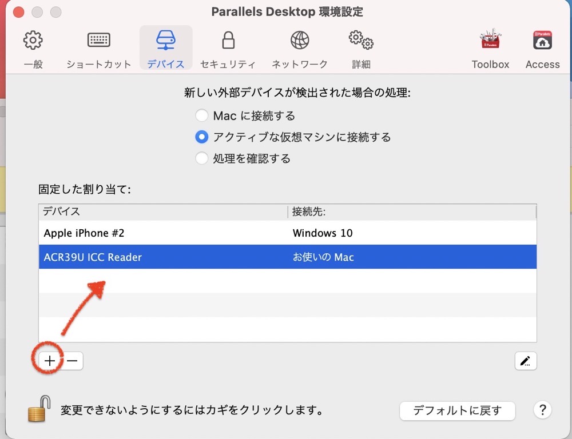Image resolution: width=572 pixels, height=439 pixels.
Task: Select the Apple iPhone #2 row
Action: pyautogui.click(x=288, y=233)
